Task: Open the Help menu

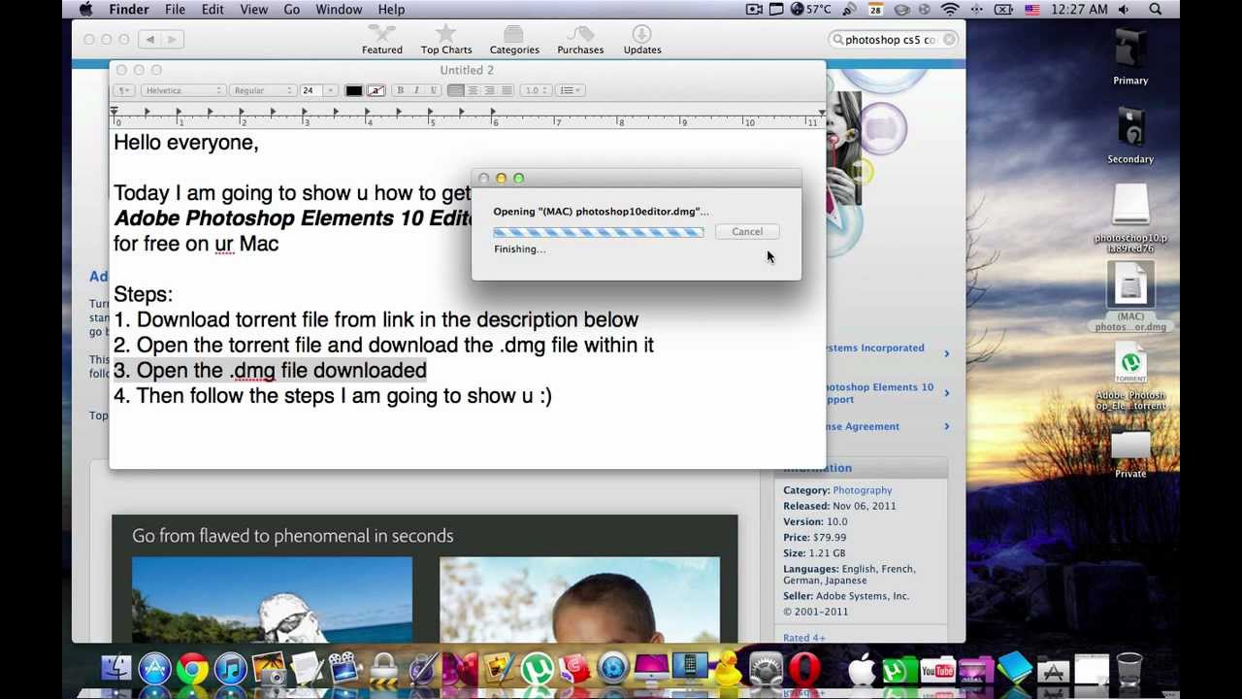Action: pos(391,10)
